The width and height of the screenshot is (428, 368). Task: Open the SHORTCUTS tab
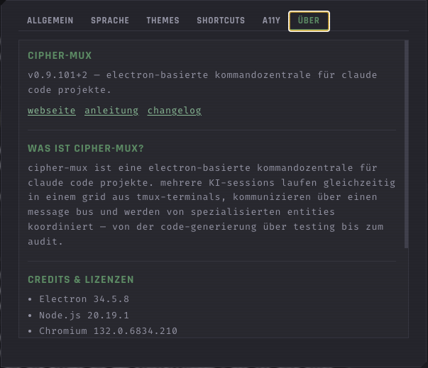[x=221, y=21]
